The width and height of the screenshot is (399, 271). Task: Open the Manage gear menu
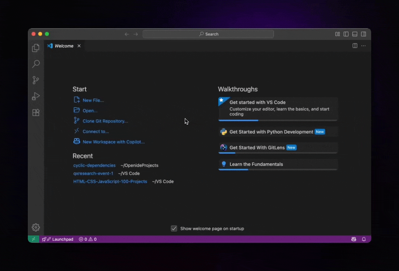point(36,227)
